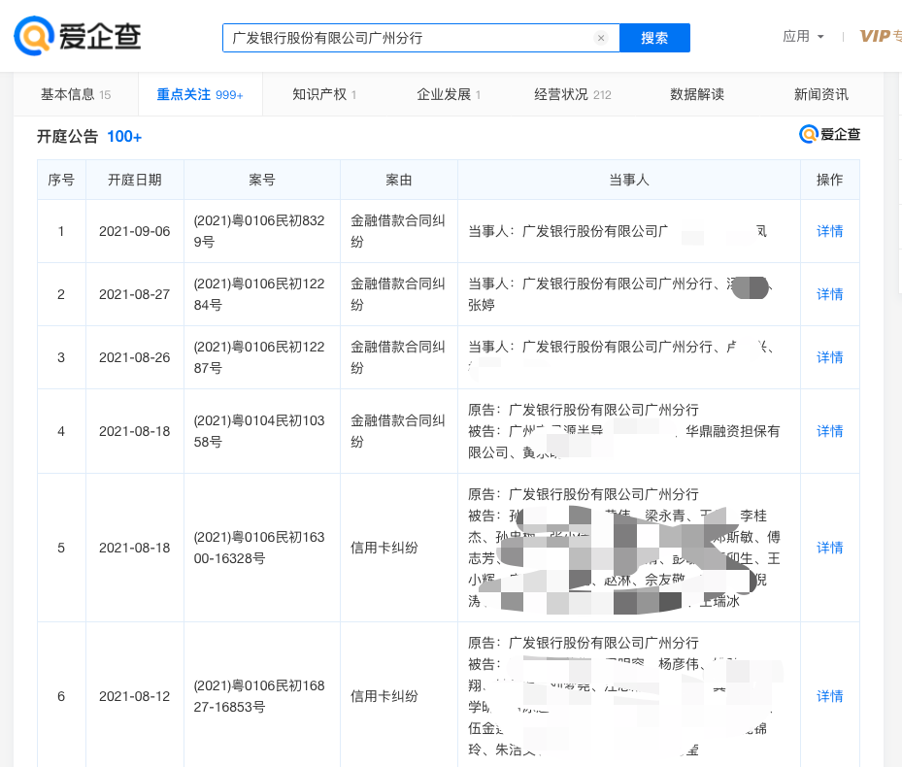The height and width of the screenshot is (767, 902).
Task: Switch to the 基本信息 tab
Action: pyautogui.click(x=76, y=94)
